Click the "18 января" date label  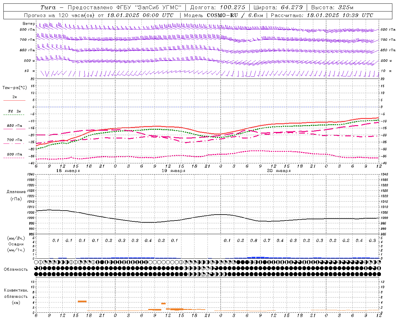pos(68,171)
